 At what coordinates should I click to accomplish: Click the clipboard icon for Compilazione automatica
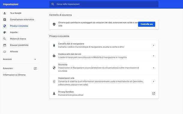pos(4,19)
